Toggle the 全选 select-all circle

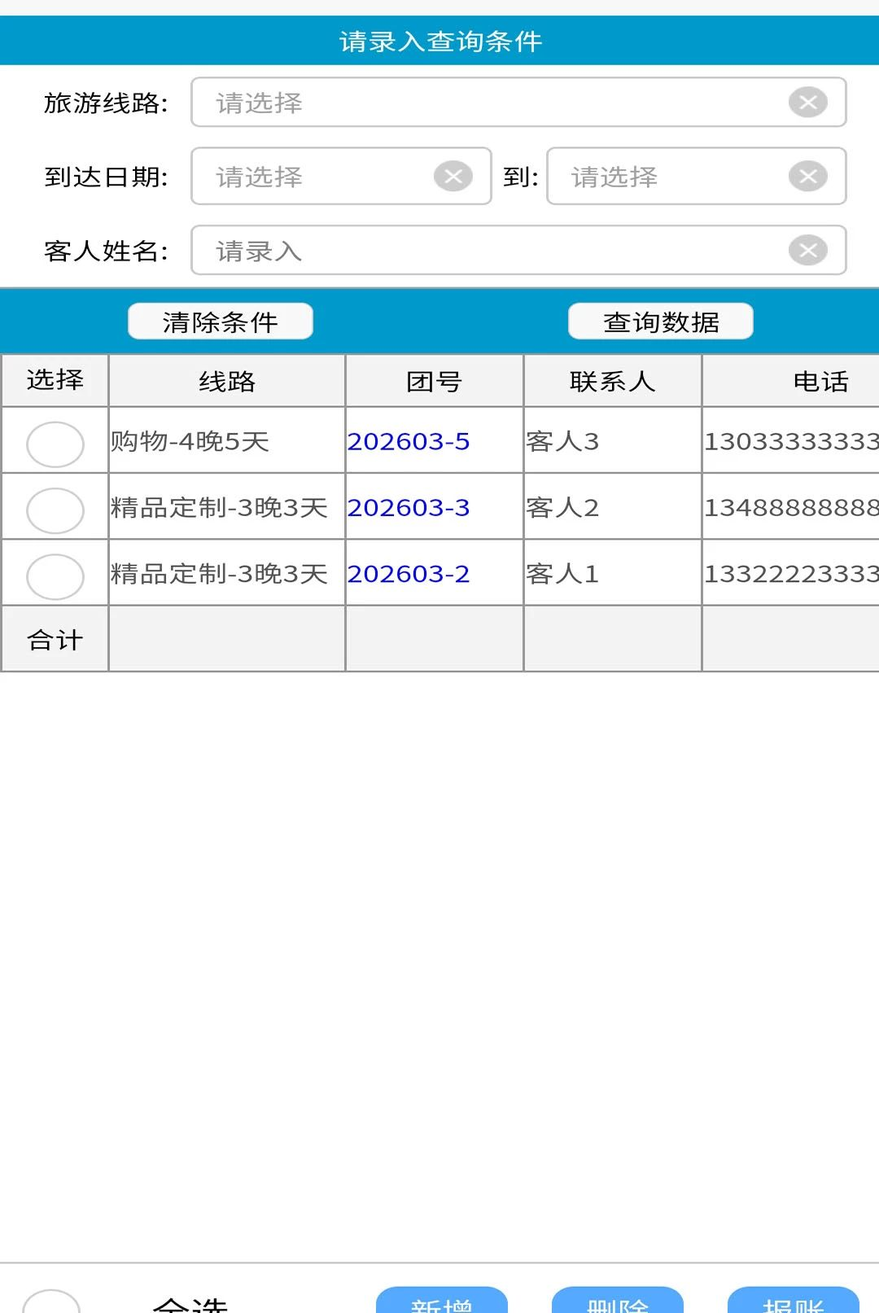point(51,1302)
